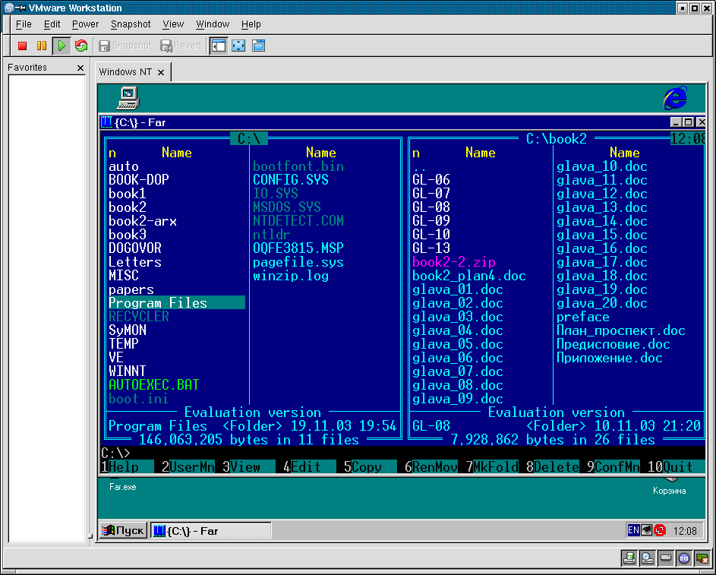Click the last VMware status bar icon
The width and height of the screenshot is (716, 575).
coord(702,558)
